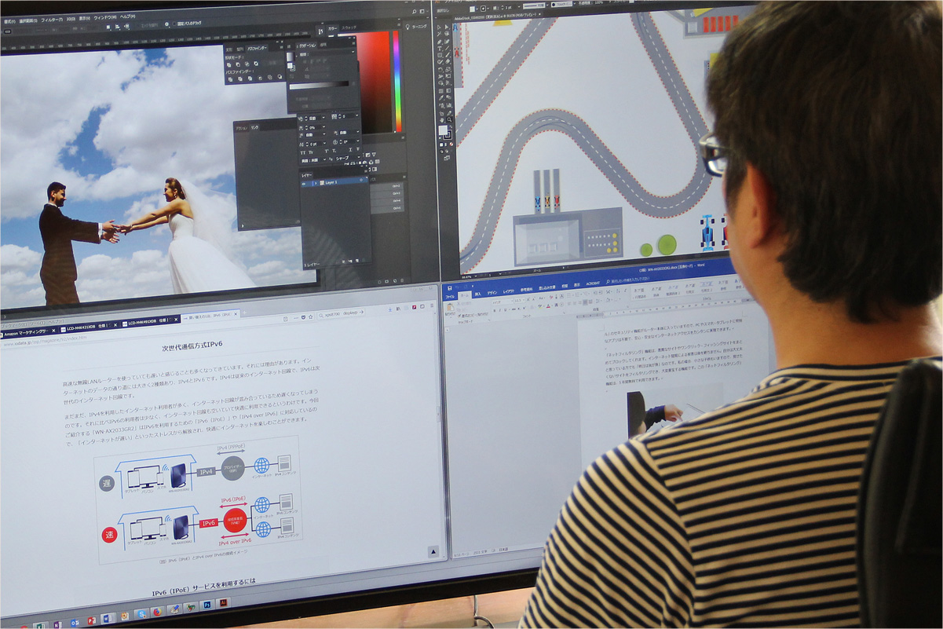943x629 pixels.
Task: Select the Eyedropper tool in Illustrator toolbar
Action: click(x=441, y=97)
